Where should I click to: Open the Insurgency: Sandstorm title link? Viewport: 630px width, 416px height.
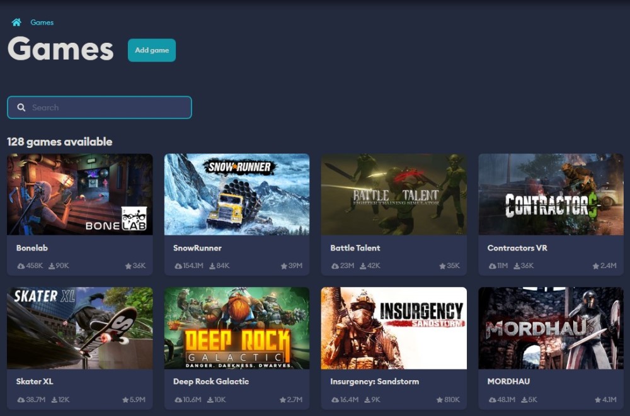[374, 381]
